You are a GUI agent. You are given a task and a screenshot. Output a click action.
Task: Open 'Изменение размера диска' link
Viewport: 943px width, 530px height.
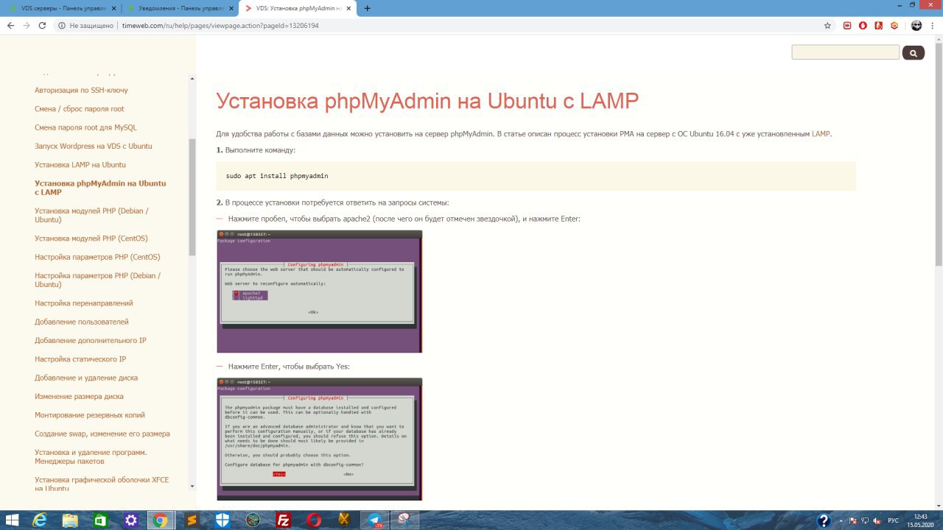pyautogui.click(x=79, y=396)
